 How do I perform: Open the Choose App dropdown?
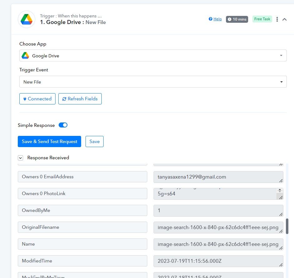tap(153, 55)
